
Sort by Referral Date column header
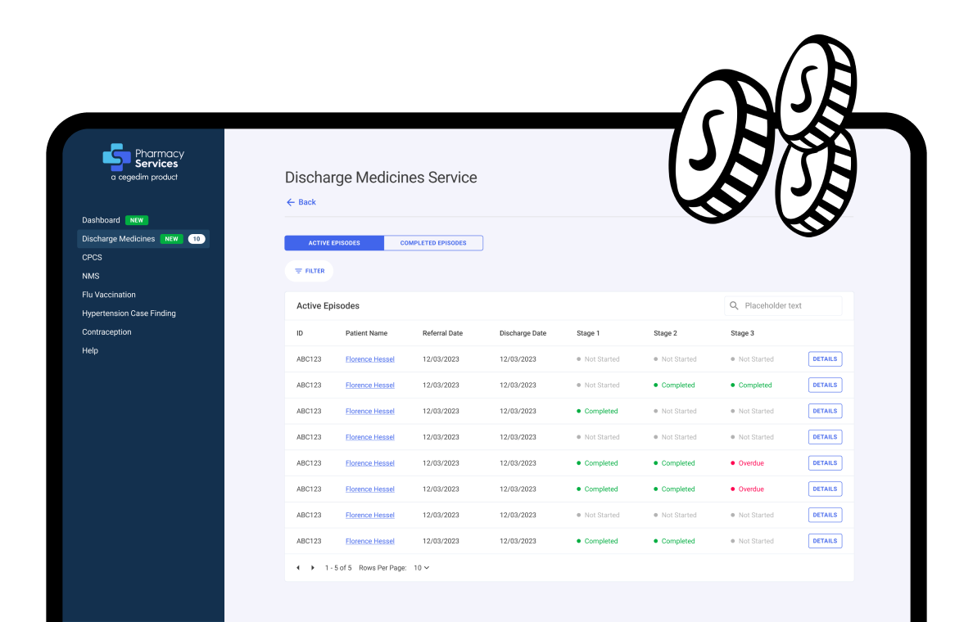click(x=442, y=334)
